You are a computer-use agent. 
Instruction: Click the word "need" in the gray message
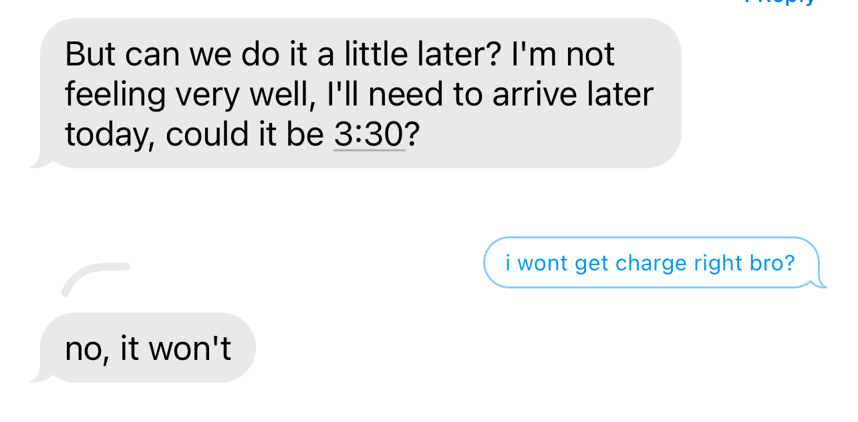[x=406, y=95]
